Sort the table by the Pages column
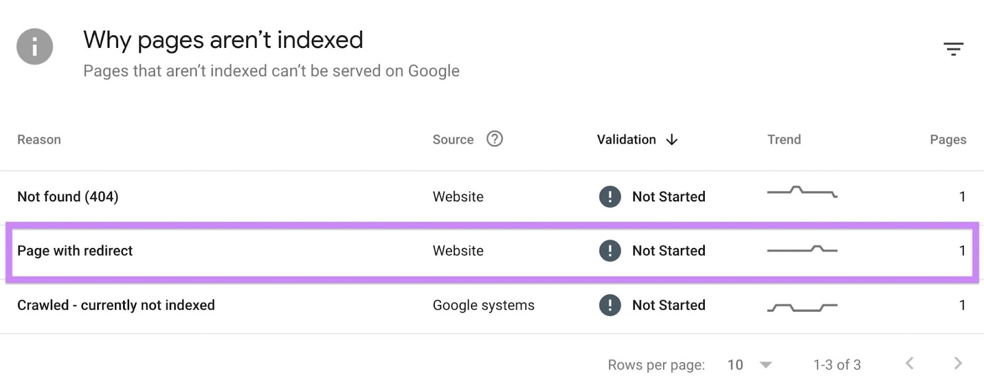Viewport: 984px width, 380px height. click(x=948, y=139)
